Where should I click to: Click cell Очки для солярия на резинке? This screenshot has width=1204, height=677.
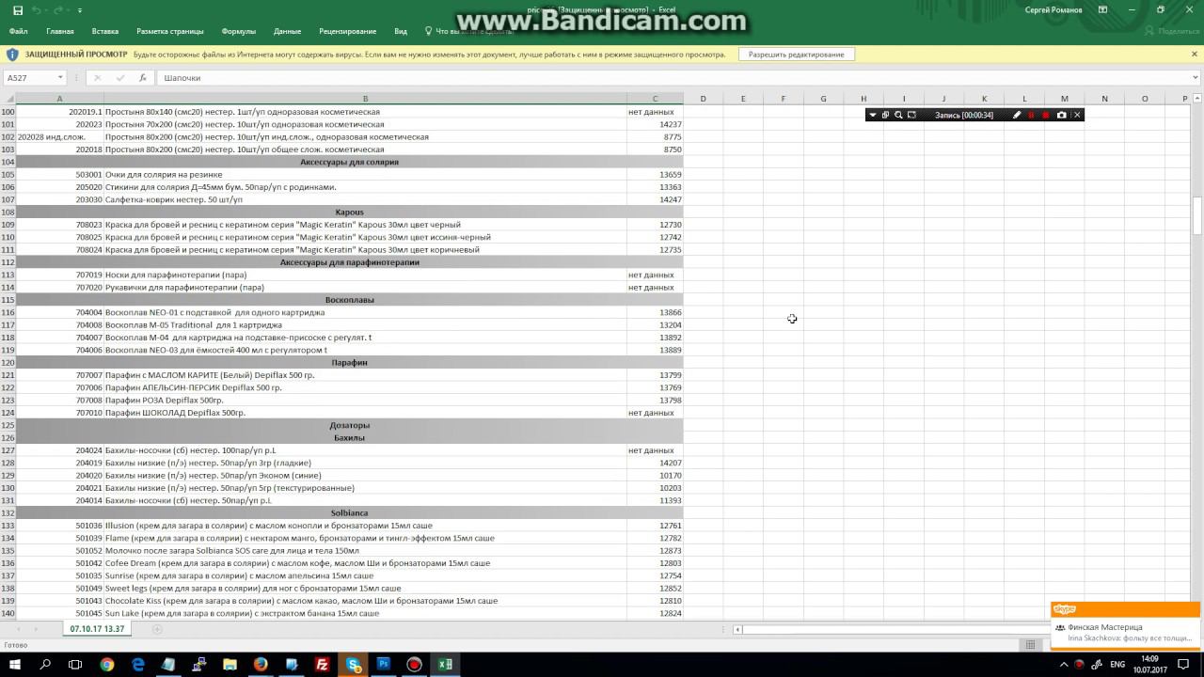click(365, 175)
